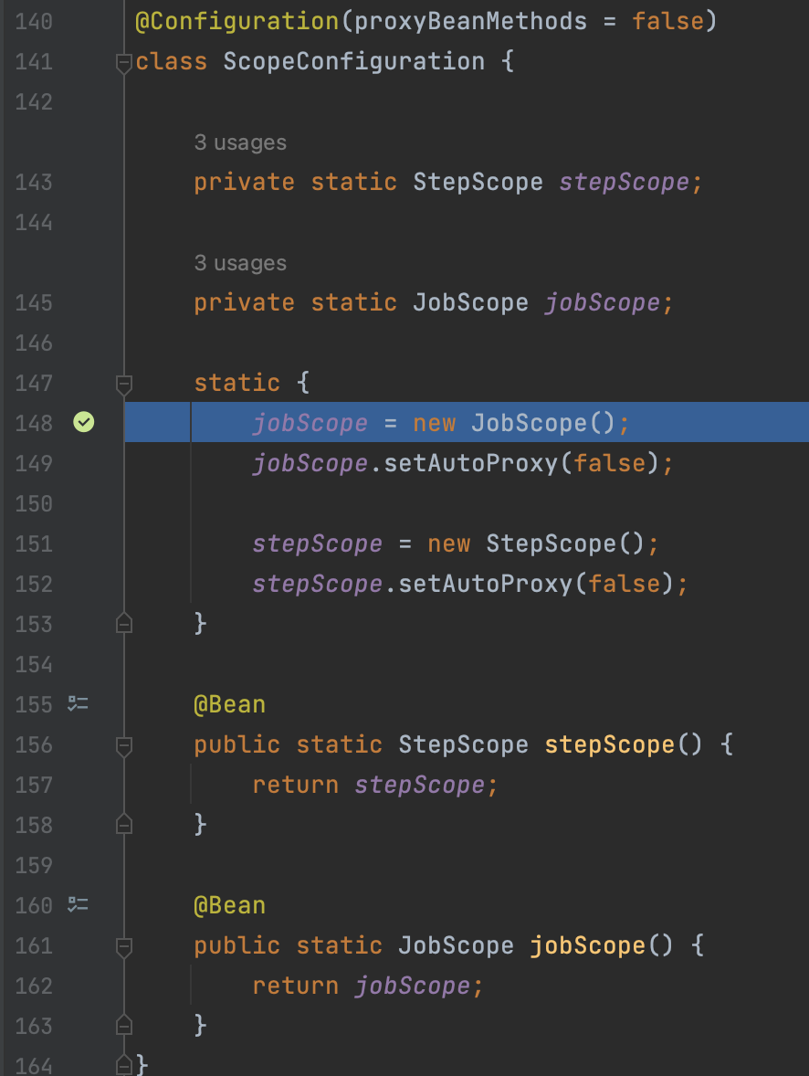Click 'JobScope()' constructor on highlighted line 148
809x1076 pixels.
(543, 423)
